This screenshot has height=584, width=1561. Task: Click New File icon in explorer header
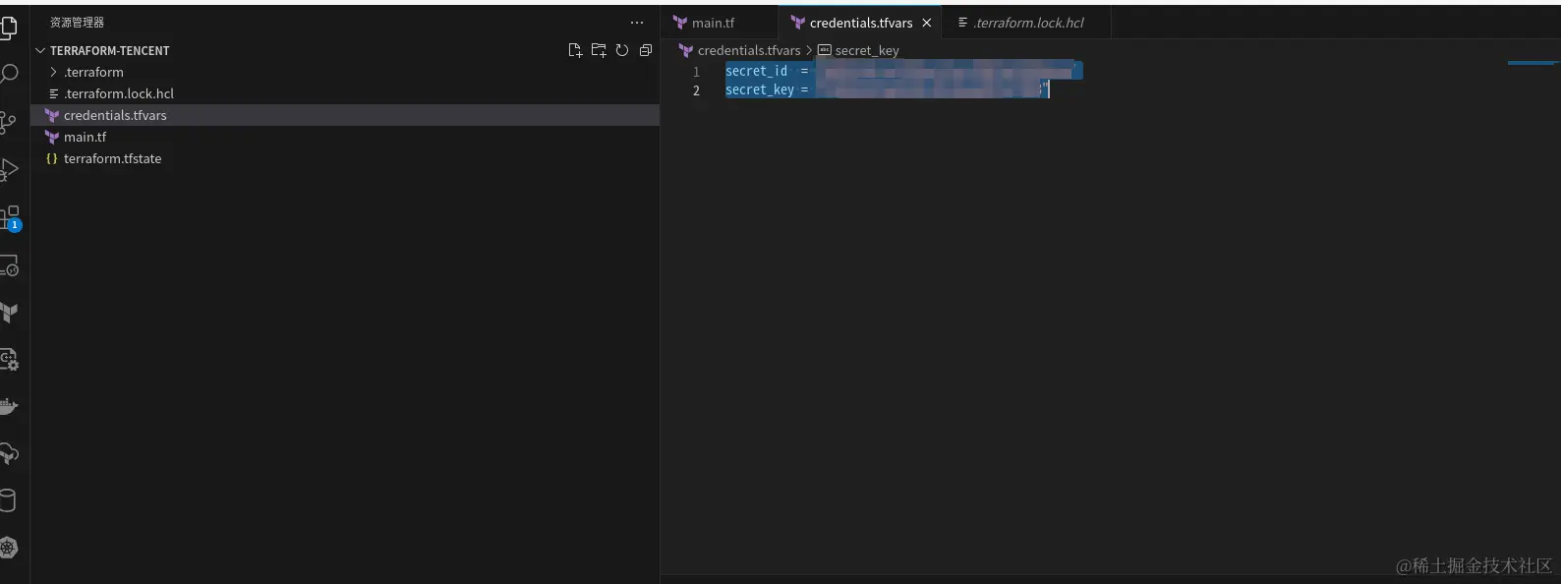tap(575, 50)
